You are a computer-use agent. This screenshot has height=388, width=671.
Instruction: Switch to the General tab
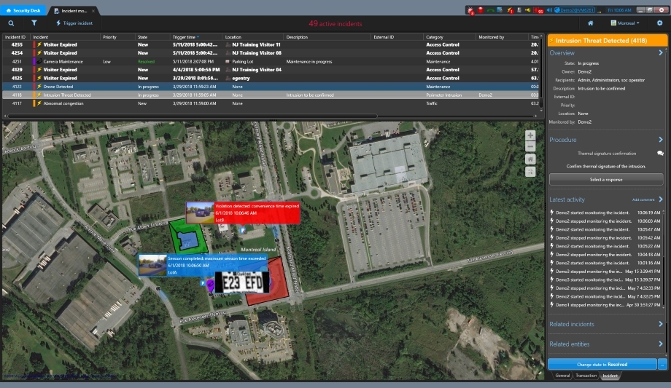[x=562, y=376]
